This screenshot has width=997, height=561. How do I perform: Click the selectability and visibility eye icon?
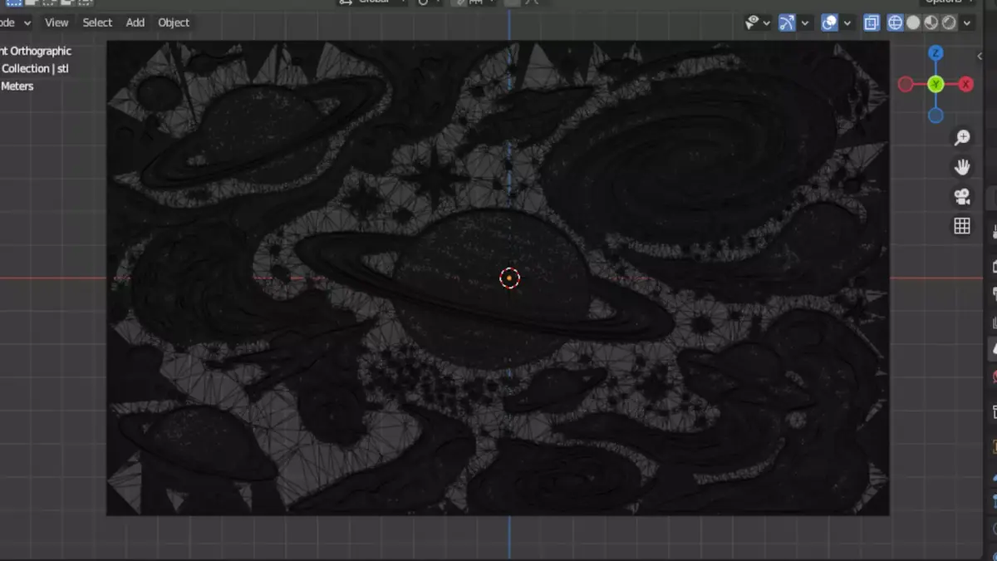pos(752,23)
